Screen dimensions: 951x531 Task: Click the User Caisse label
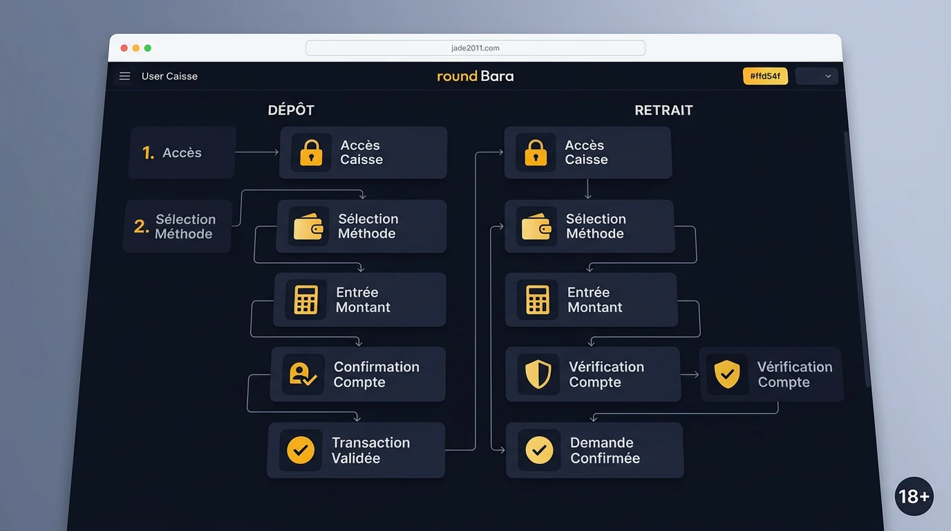(169, 76)
